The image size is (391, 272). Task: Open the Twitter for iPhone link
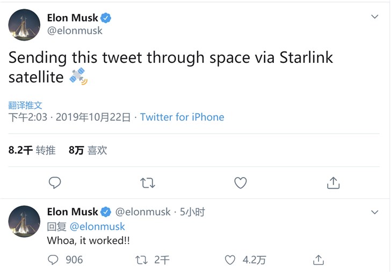[x=182, y=117]
